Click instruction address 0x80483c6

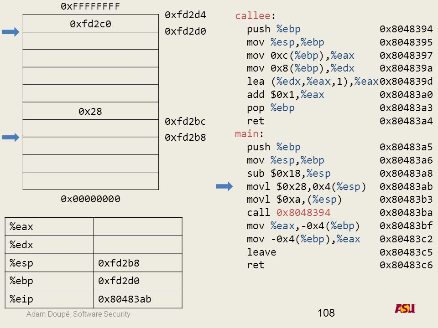(x=406, y=265)
